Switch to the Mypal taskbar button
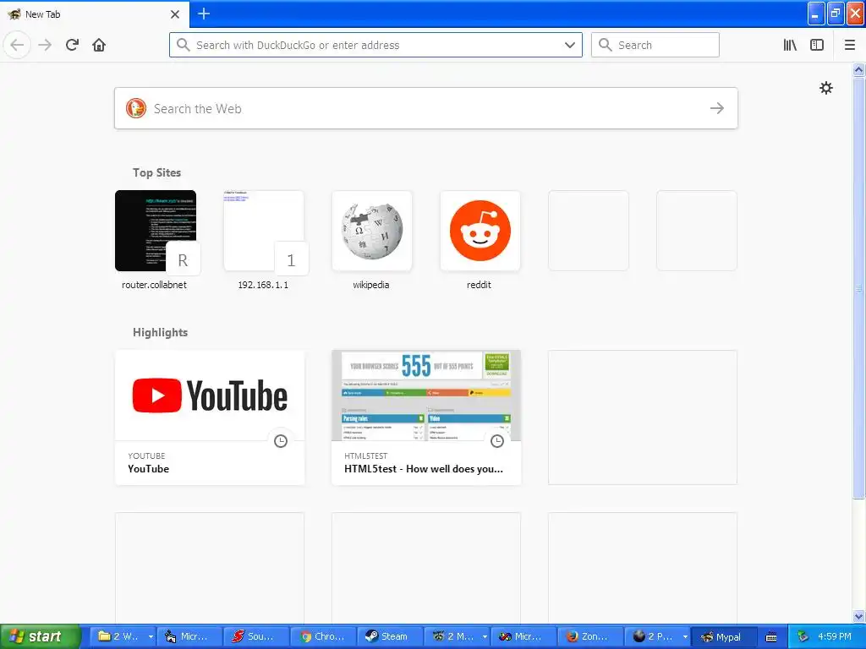 [724, 637]
